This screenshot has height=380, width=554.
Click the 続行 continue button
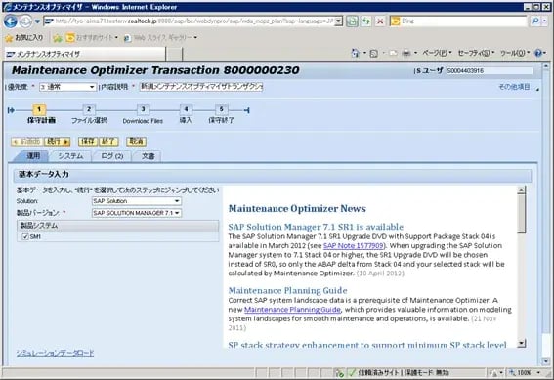[x=58, y=142]
